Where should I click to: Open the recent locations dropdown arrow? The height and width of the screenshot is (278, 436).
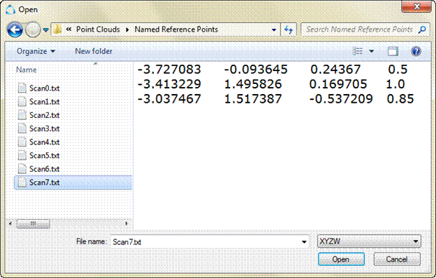(x=46, y=29)
